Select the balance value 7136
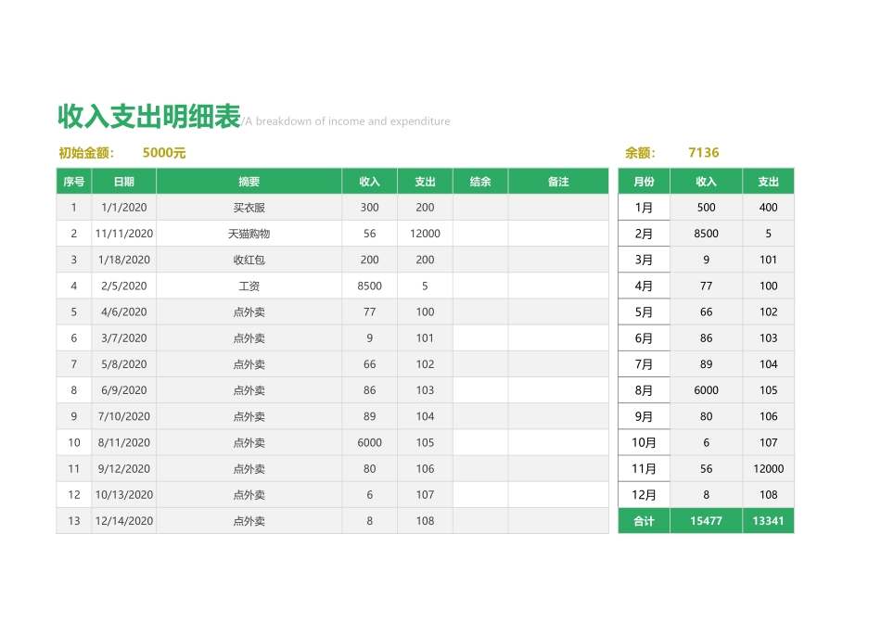The width and height of the screenshot is (881, 623). point(704,152)
